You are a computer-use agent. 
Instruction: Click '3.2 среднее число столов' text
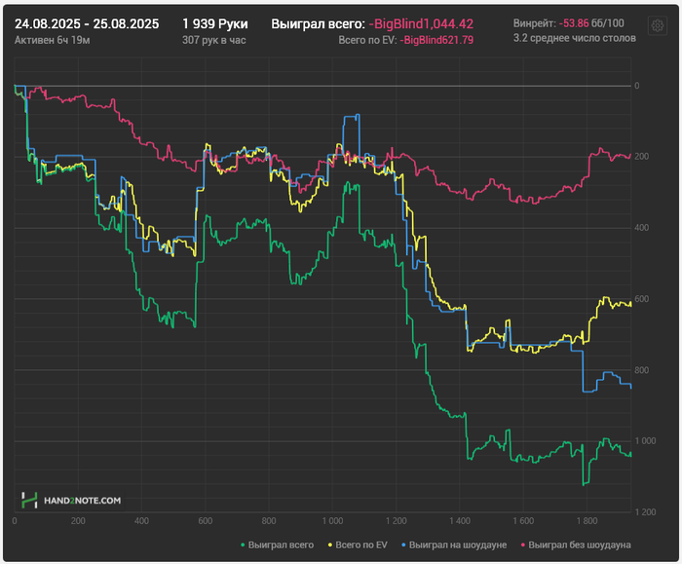pyautogui.click(x=575, y=38)
